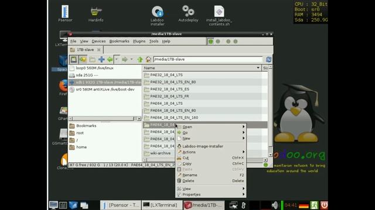The height and width of the screenshot is (210, 375).
Task: Click the folder tree toolbar icon
Action: click(x=93, y=60)
